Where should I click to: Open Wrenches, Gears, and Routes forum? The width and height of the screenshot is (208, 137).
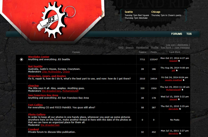click(x=47, y=76)
